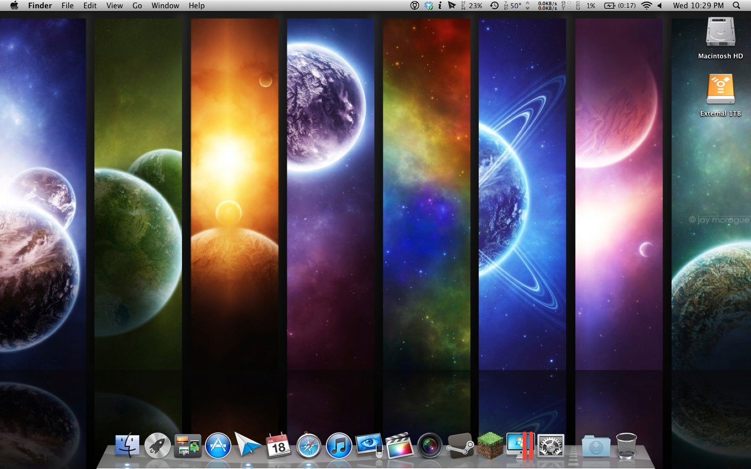This screenshot has width=751, height=469.
Task: Open the Help menu
Action: tap(197, 6)
